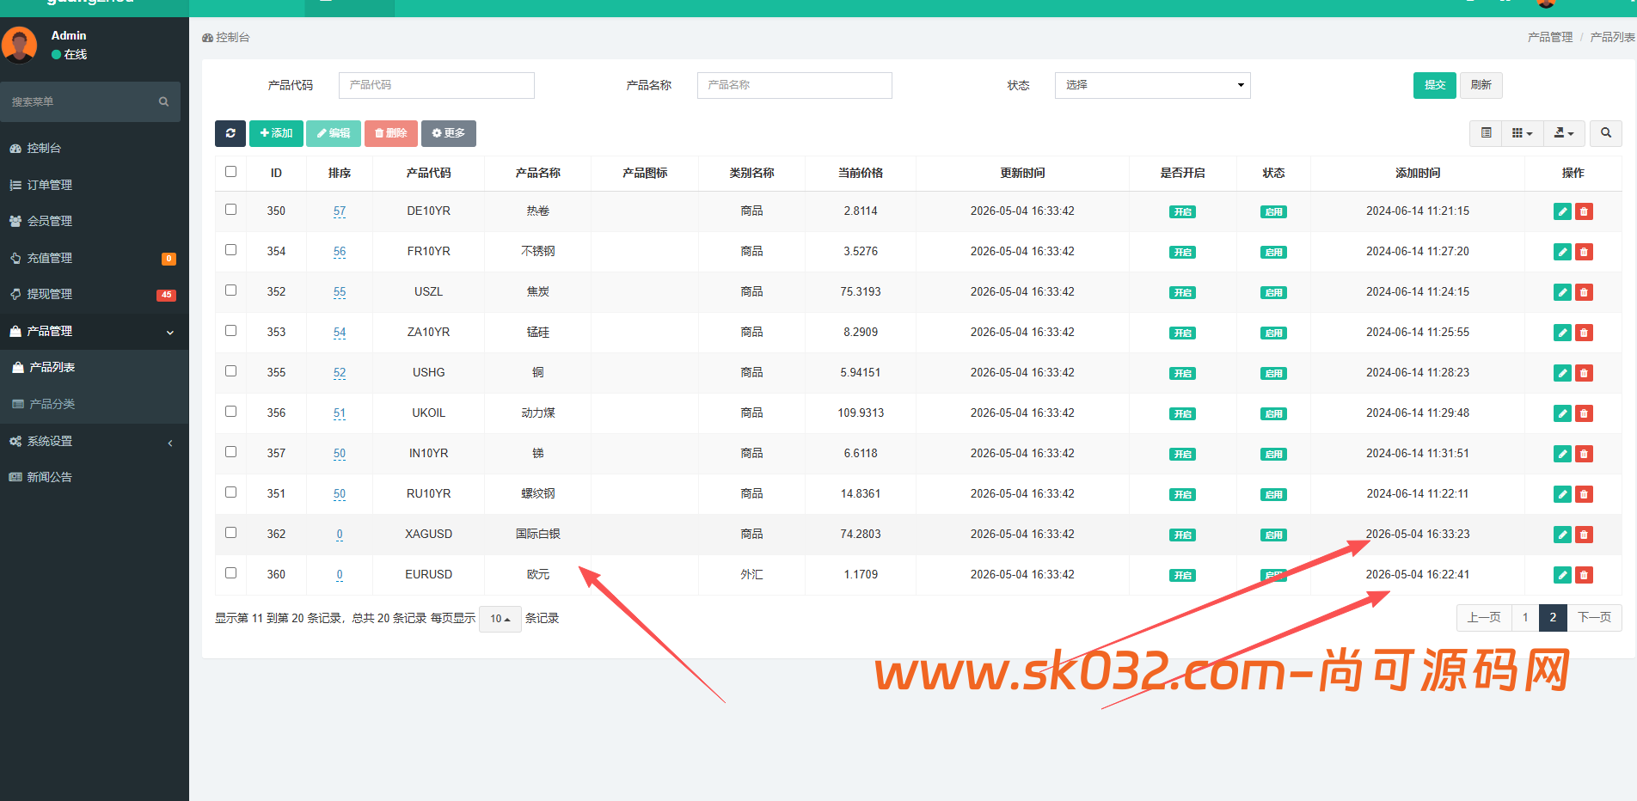Click edit icon for row RU10YR
The width and height of the screenshot is (1637, 801).
(1563, 494)
